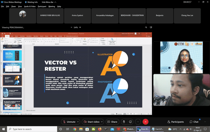210x132 pixels.
Task: Switch to the Cisco Webex taskbar window
Action: (143, 129)
